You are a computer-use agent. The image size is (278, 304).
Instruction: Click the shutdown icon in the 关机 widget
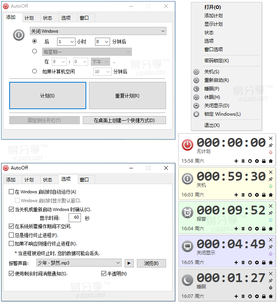click(x=187, y=179)
